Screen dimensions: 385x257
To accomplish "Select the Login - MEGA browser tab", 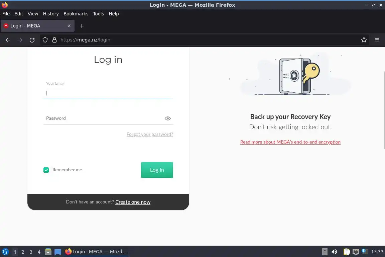I will tap(37, 26).
